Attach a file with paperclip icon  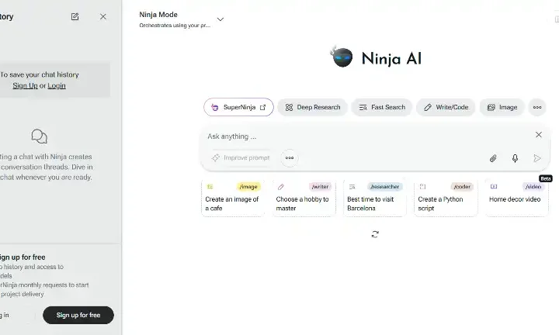[x=493, y=158]
